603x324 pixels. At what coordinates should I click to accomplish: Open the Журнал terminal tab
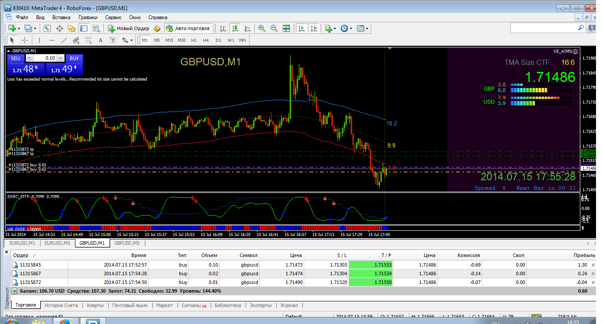pyautogui.click(x=289, y=305)
